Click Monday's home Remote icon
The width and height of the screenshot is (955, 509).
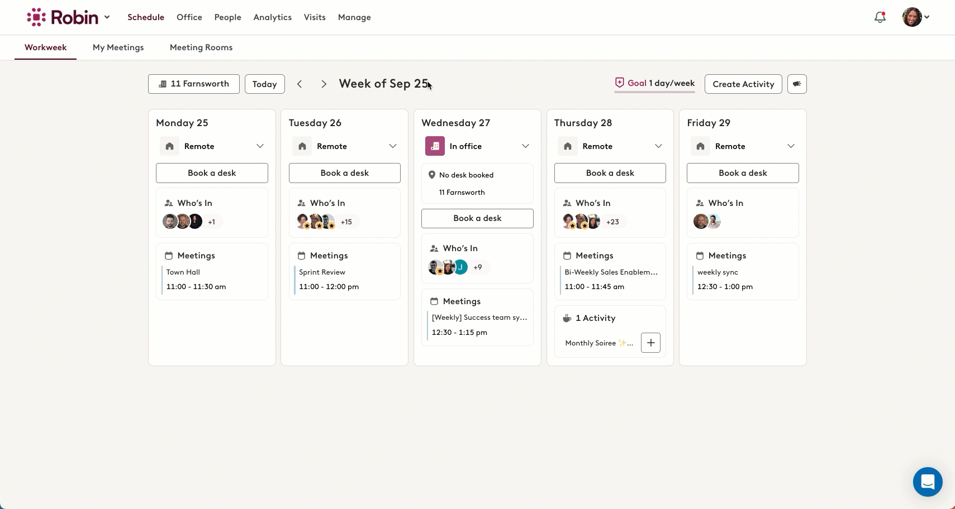point(170,146)
